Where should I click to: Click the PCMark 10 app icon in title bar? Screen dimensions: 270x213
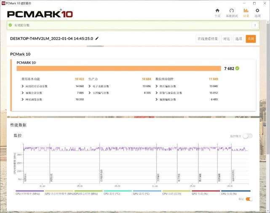tap(3, 3)
